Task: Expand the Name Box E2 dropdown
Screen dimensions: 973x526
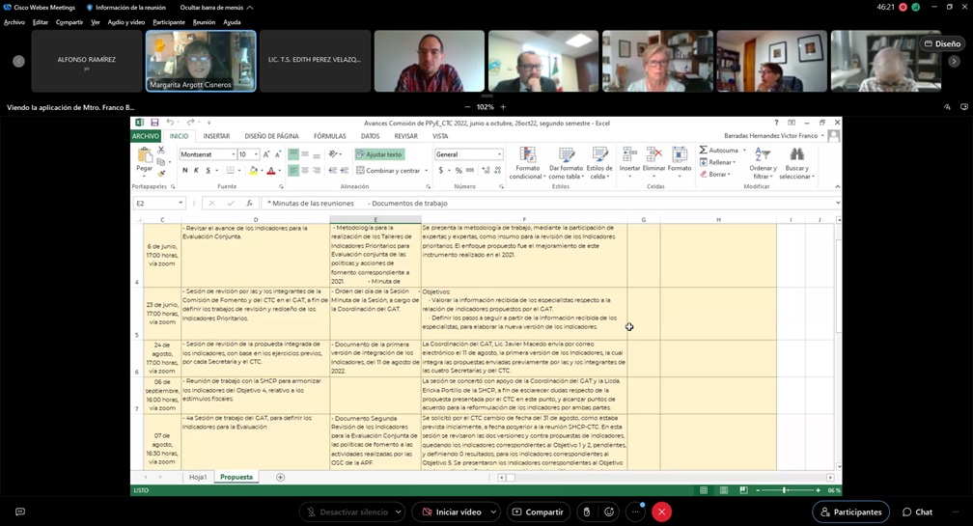Action: [181, 204]
